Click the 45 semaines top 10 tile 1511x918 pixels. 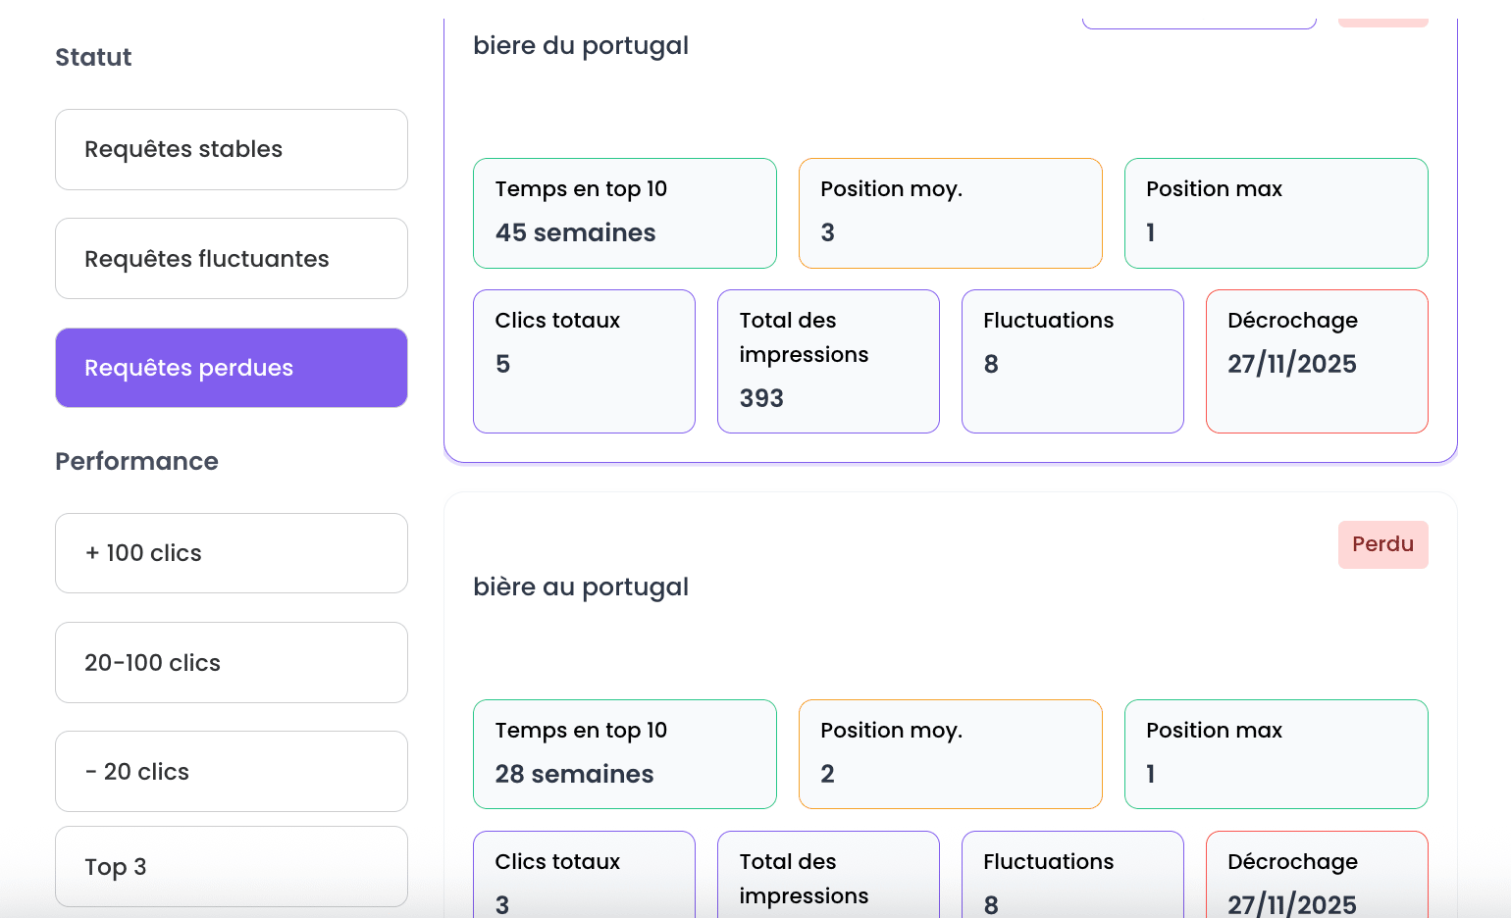(x=624, y=213)
